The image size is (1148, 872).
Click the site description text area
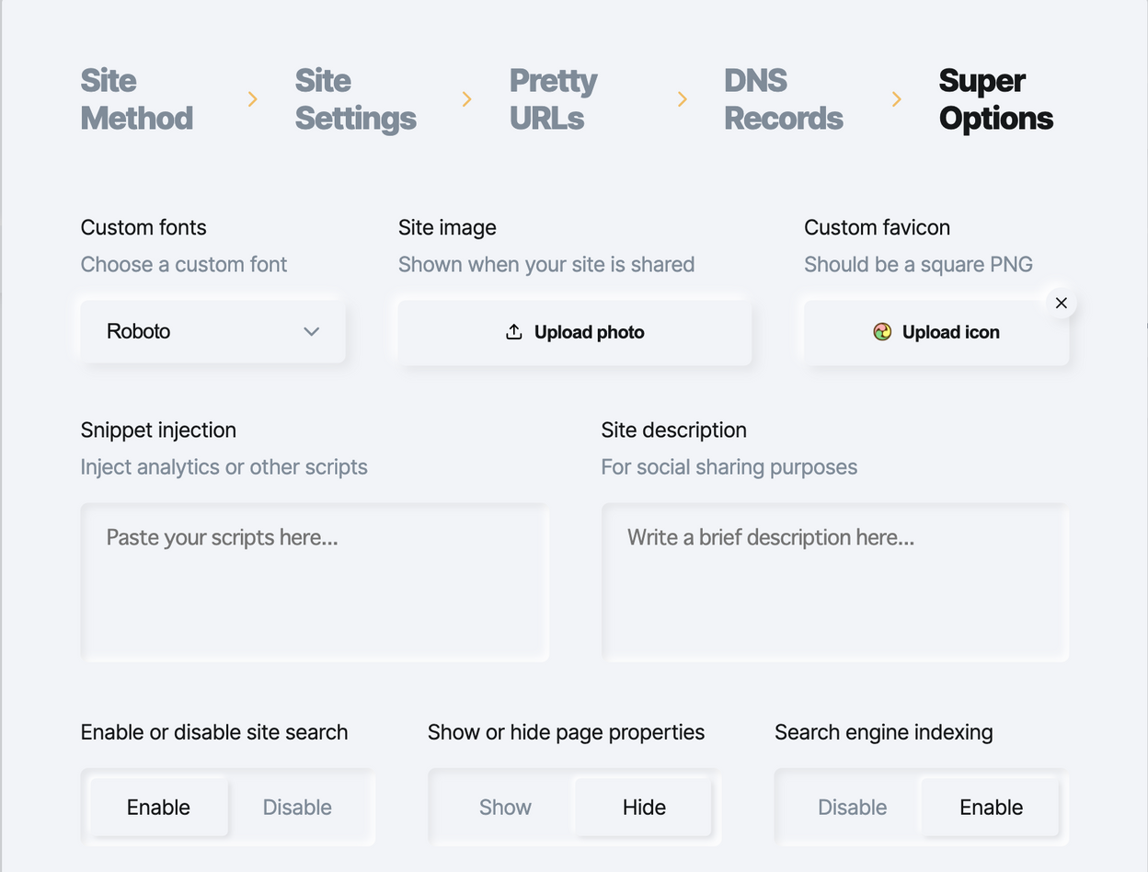click(835, 581)
